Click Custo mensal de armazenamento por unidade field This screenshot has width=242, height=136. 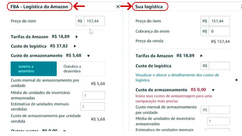[219, 110]
